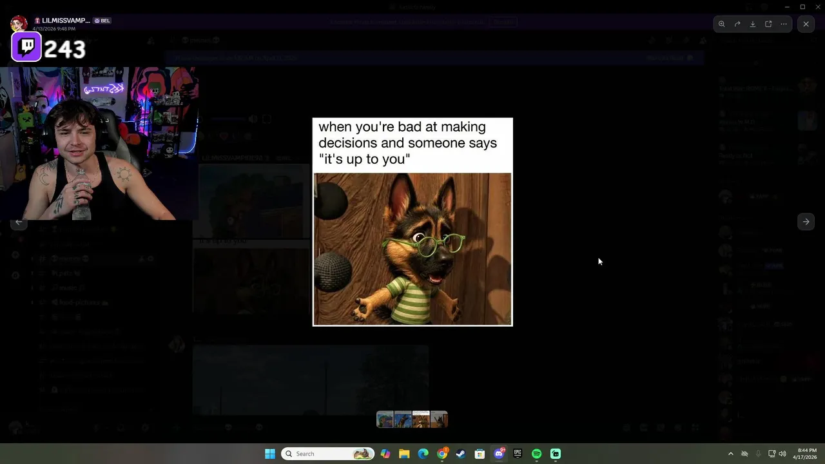The height and width of the screenshot is (464, 825).
Task: Open image in browser icon
Action: [x=768, y=24]
